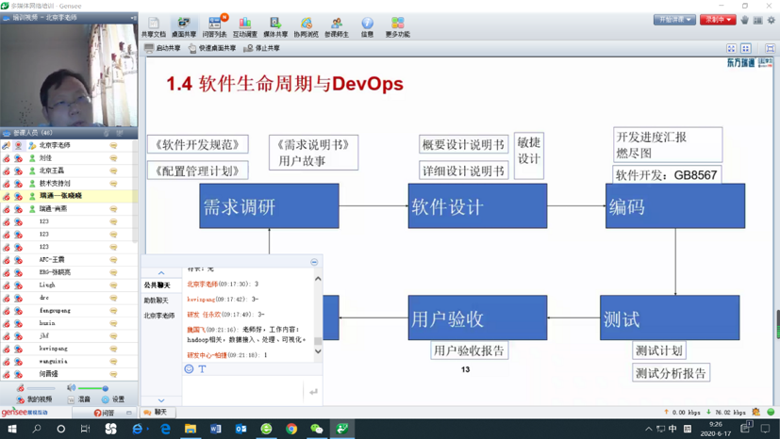Viewport: 780px width, 439px height.
Task: Expand the red 录制中 recording dropdown
Action: coord(717,20)
